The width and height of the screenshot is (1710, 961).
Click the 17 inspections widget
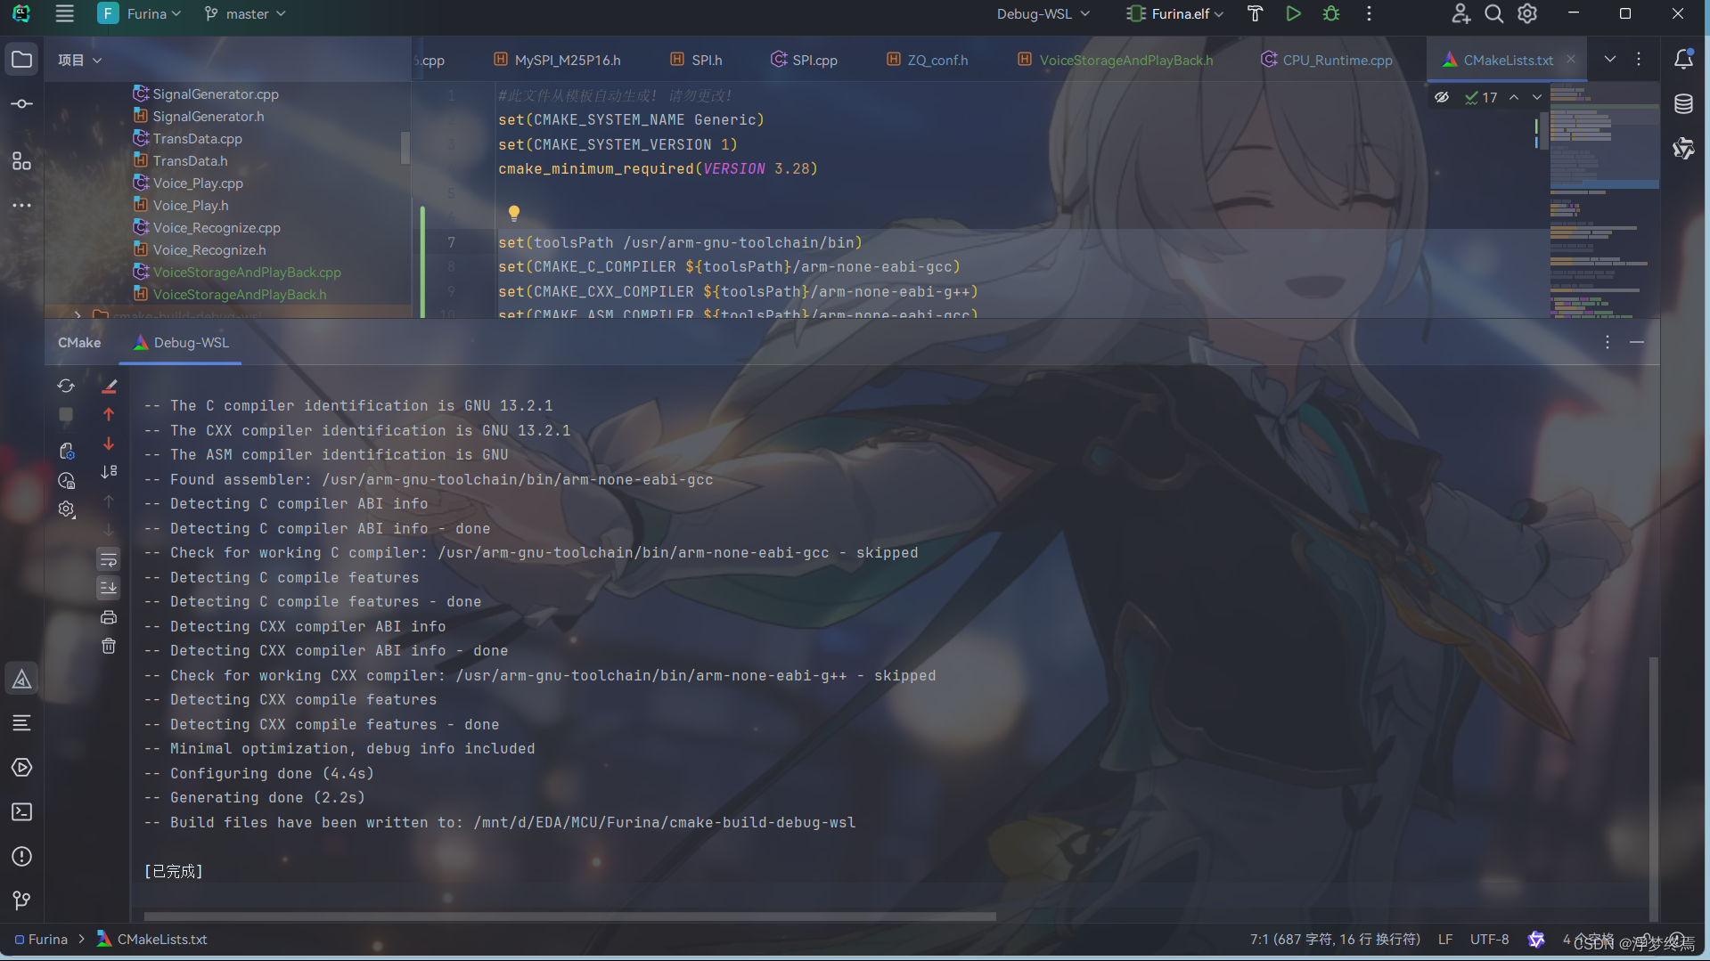click(x=1481, y=97)
